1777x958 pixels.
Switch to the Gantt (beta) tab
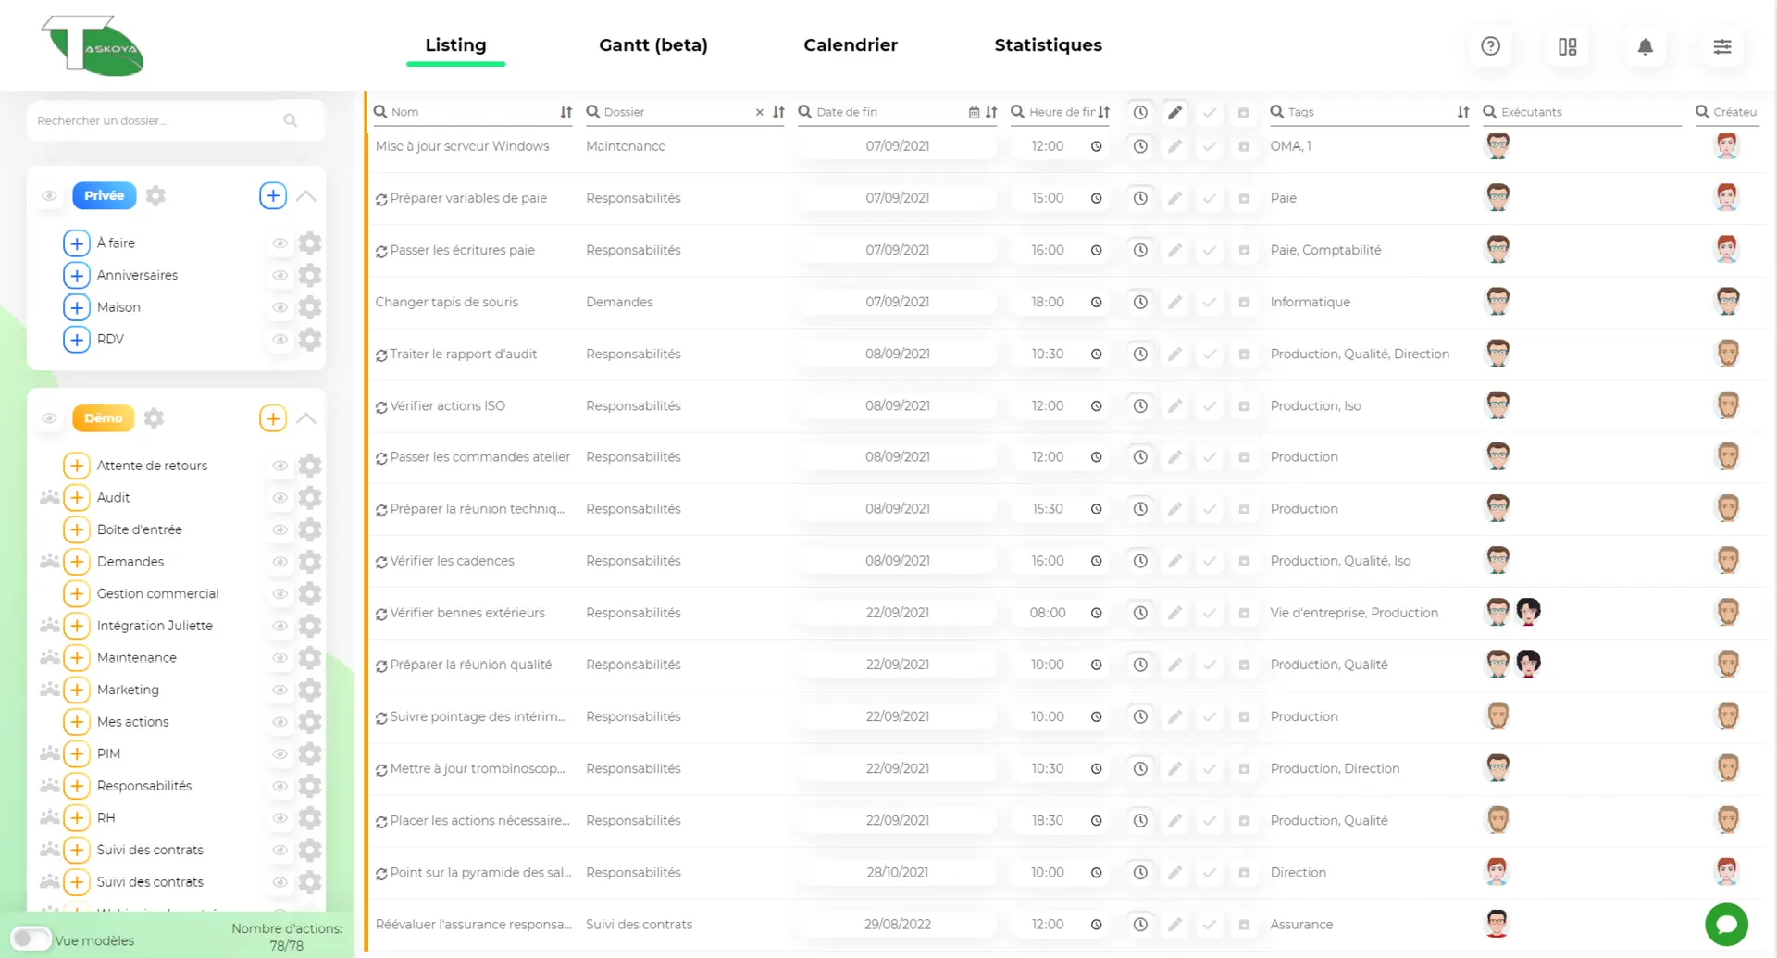(x=652, y=45)
